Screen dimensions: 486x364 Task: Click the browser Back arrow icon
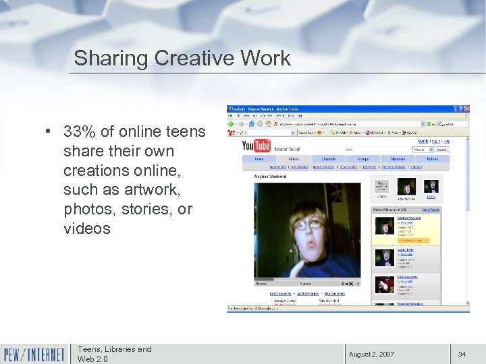(x=231, y=124)
